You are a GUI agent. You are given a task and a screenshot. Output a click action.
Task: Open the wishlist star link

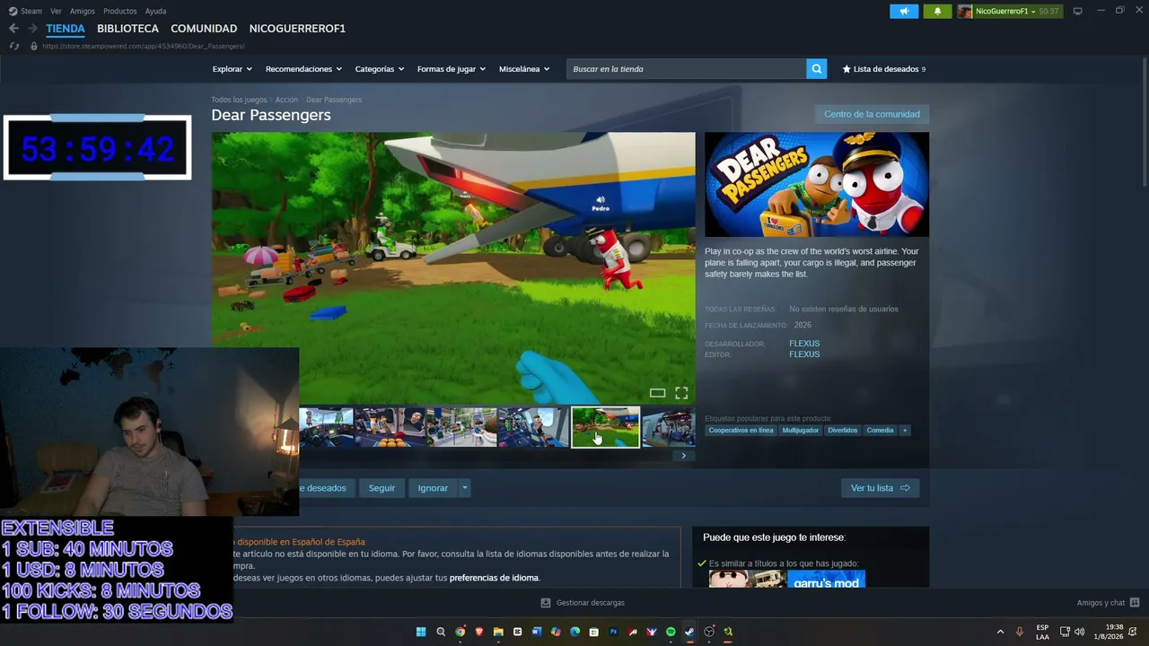883,69
